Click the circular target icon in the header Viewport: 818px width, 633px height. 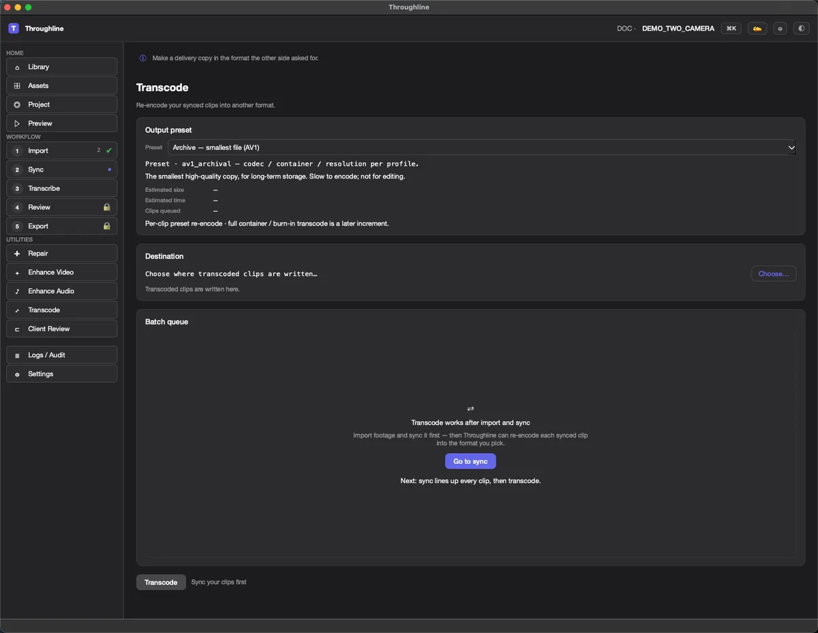(781, 29)
